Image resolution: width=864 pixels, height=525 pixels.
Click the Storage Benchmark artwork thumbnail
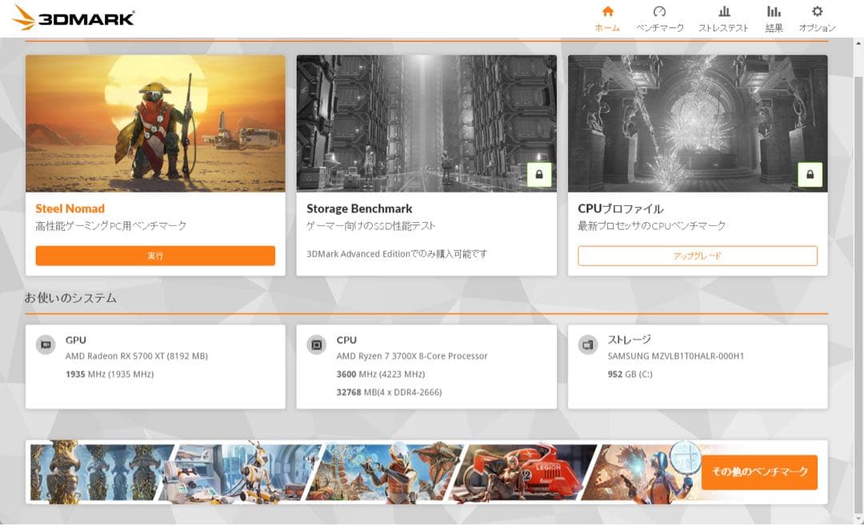[x=426, y=123]
